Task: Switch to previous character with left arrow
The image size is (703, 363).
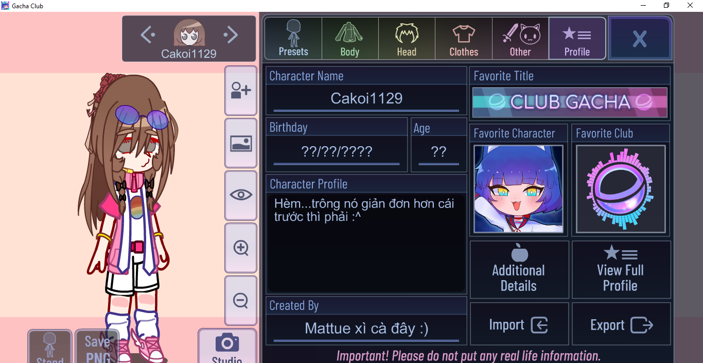Action: tap(148, 35)
